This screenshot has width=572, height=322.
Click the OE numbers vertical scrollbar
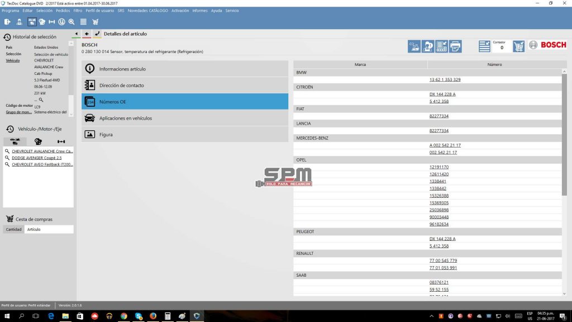(x=564, y=134)
